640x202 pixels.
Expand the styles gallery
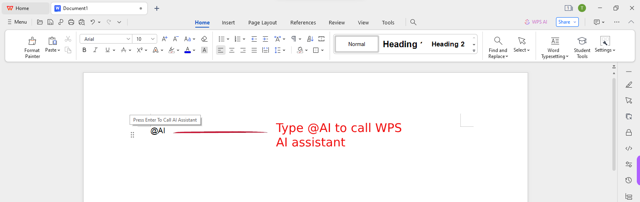click(x=474, y=51)
